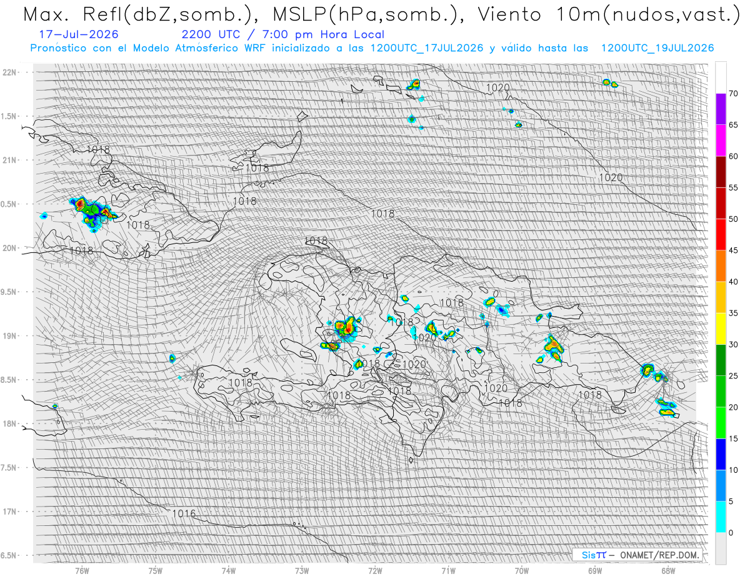The image size is (750, 579).
Task: Click the '60' value on the colorbar
Action: pos(733,156)
